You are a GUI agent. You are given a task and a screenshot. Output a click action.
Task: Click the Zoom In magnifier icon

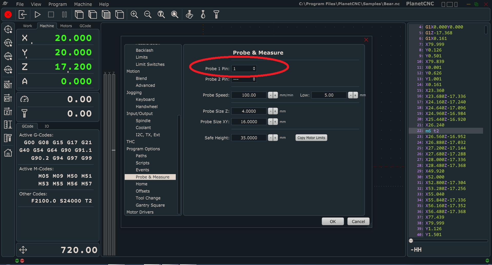click(134, 15)
